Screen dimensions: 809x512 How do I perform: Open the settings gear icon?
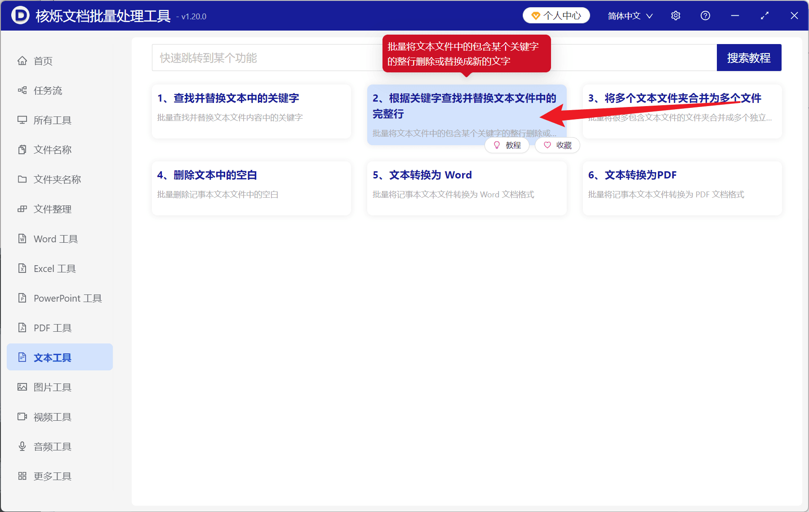676,15
